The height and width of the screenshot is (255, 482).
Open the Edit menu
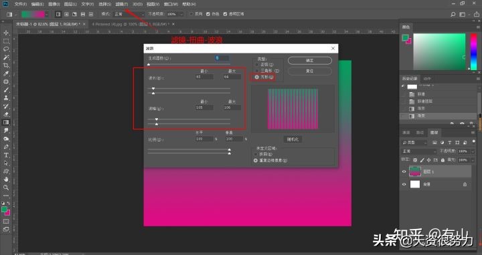[37, 4]
